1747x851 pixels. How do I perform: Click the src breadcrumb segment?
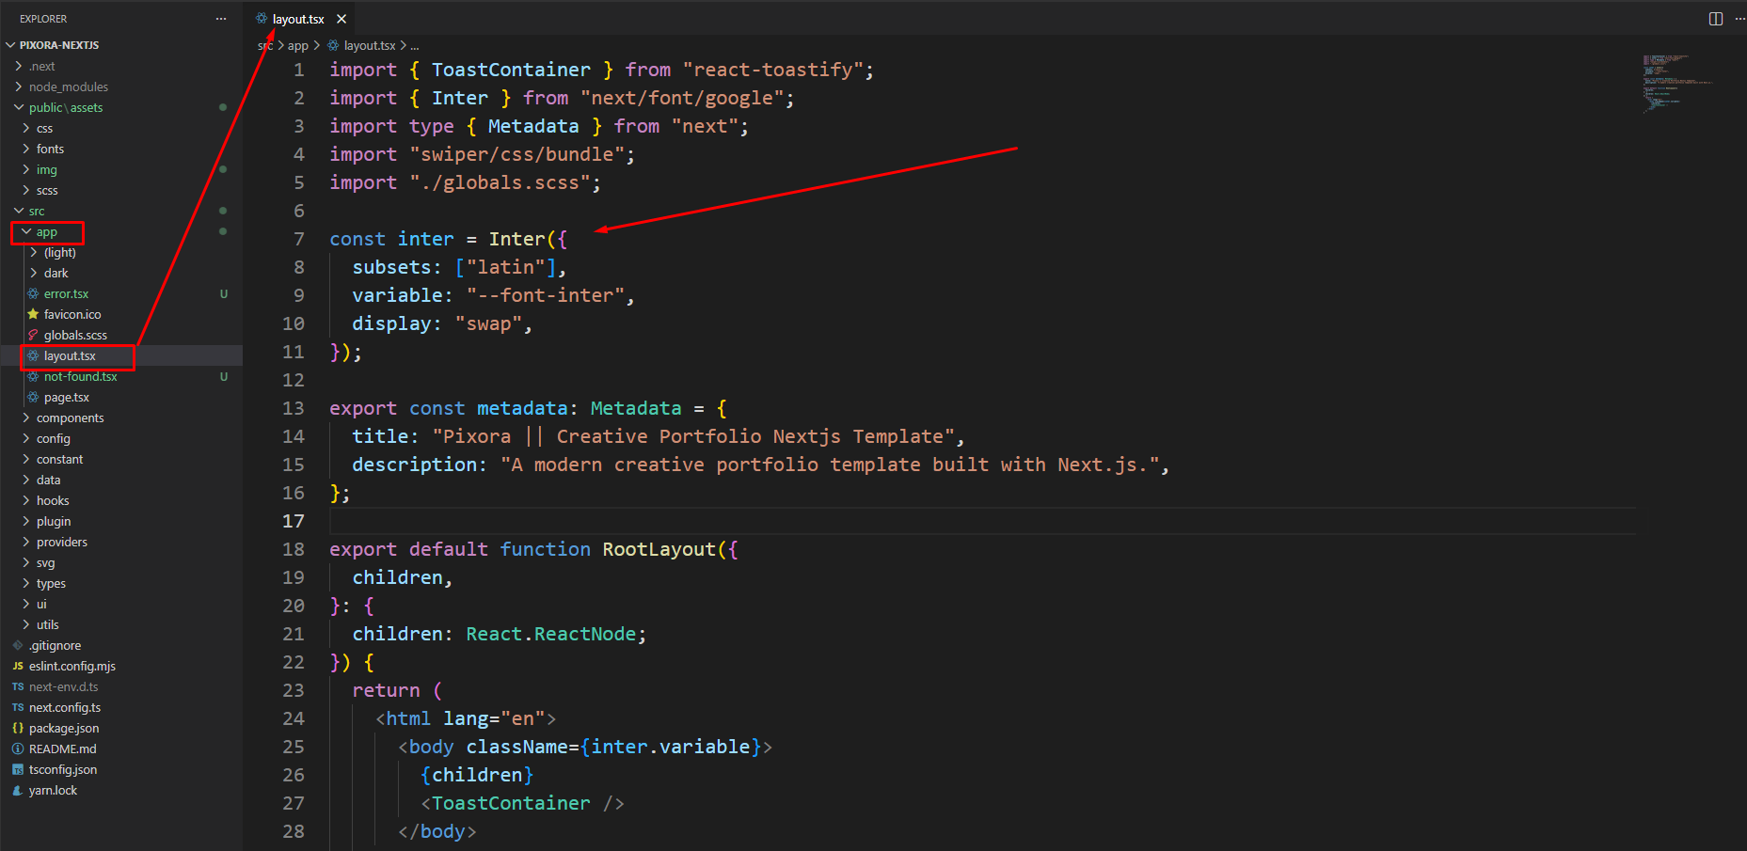(265, 45)
